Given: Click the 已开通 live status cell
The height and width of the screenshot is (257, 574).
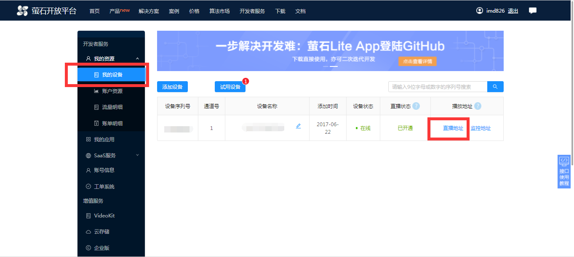Looking at the screenshot, I should click(405, 128).
